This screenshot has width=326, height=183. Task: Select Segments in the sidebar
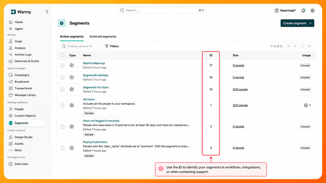tap(26, 123)
